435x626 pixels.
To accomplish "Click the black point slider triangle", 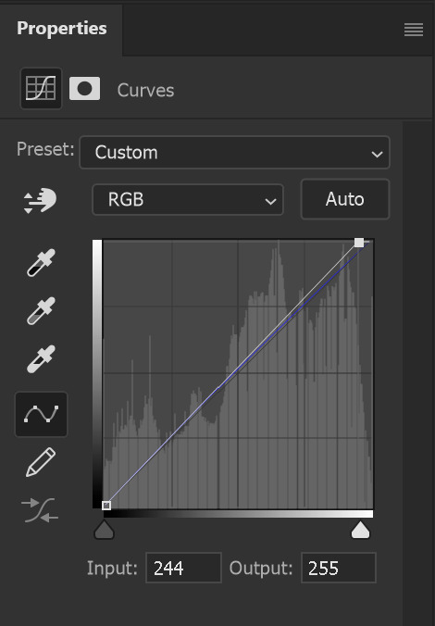I will [x=105, y=530].
